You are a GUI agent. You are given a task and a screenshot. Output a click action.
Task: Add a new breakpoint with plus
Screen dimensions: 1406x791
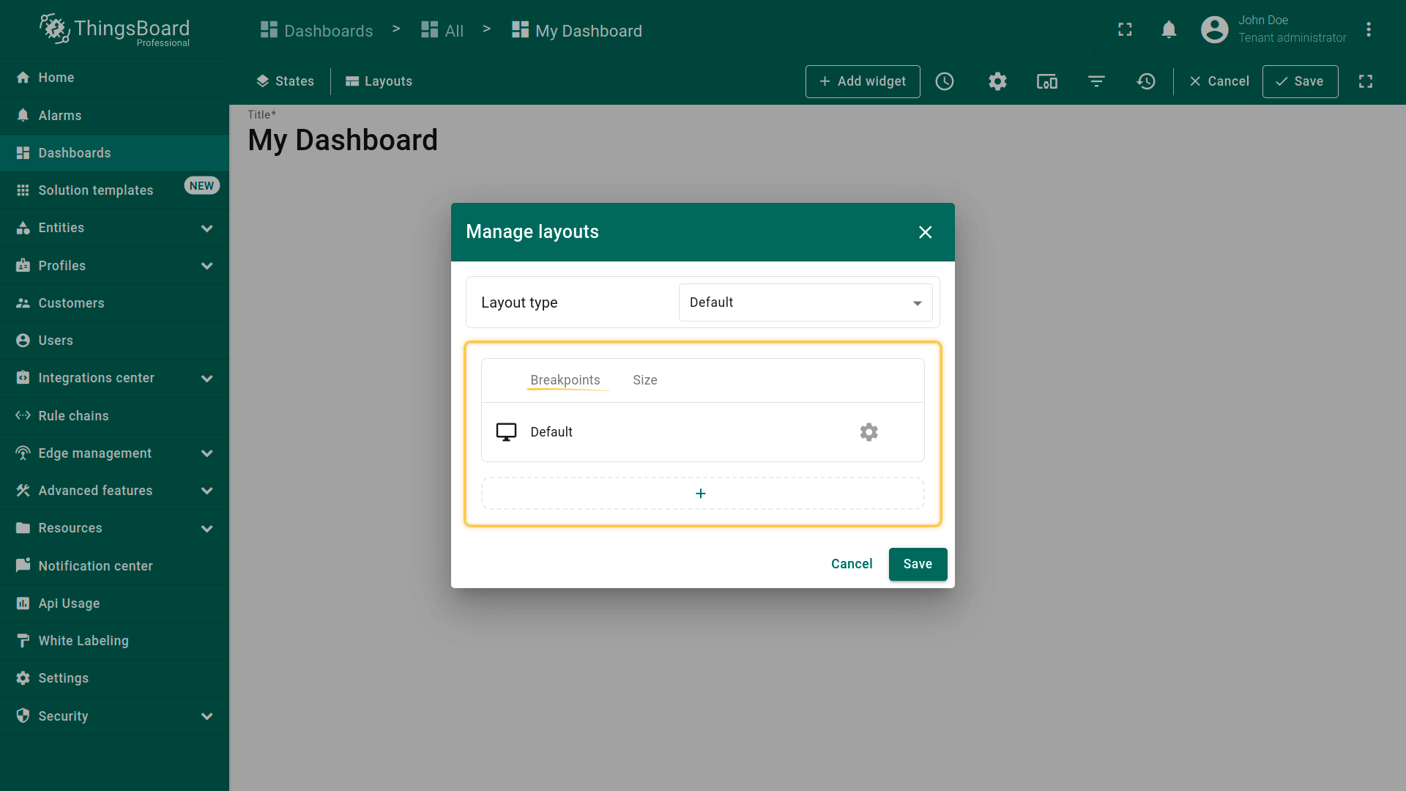point(702,494)
